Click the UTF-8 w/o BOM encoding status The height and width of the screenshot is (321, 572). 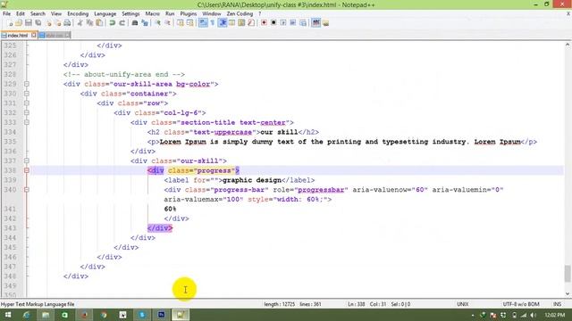coord(521,304)
